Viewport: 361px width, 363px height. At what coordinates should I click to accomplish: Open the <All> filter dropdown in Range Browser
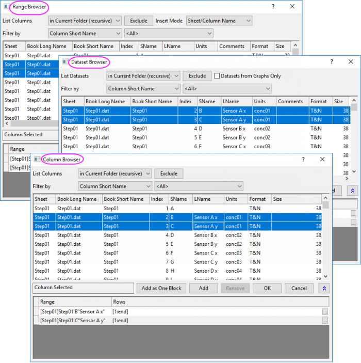tap(169, 34)
